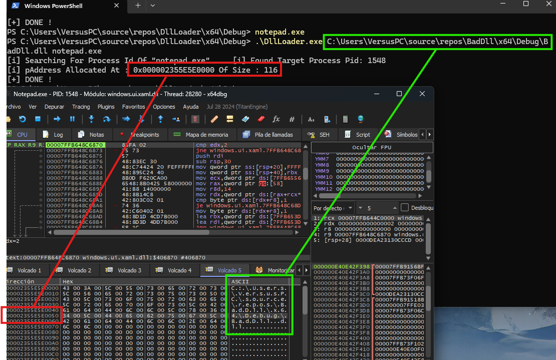
Task: Open the Variables hash icon
Action: click(x=292, y=119)
